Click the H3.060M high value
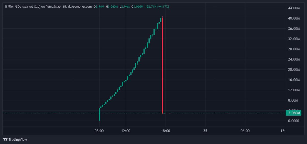The image size is (307, 144). pos(112,7)
